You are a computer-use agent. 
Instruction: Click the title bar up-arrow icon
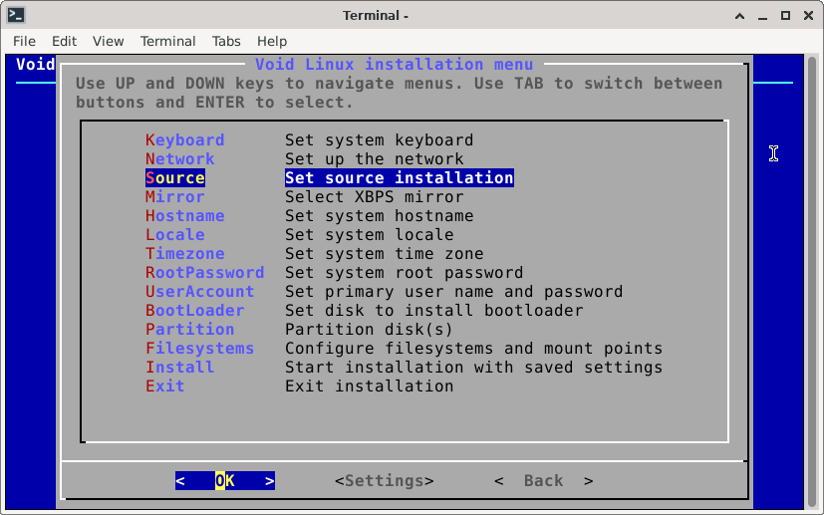click(740, 15)
